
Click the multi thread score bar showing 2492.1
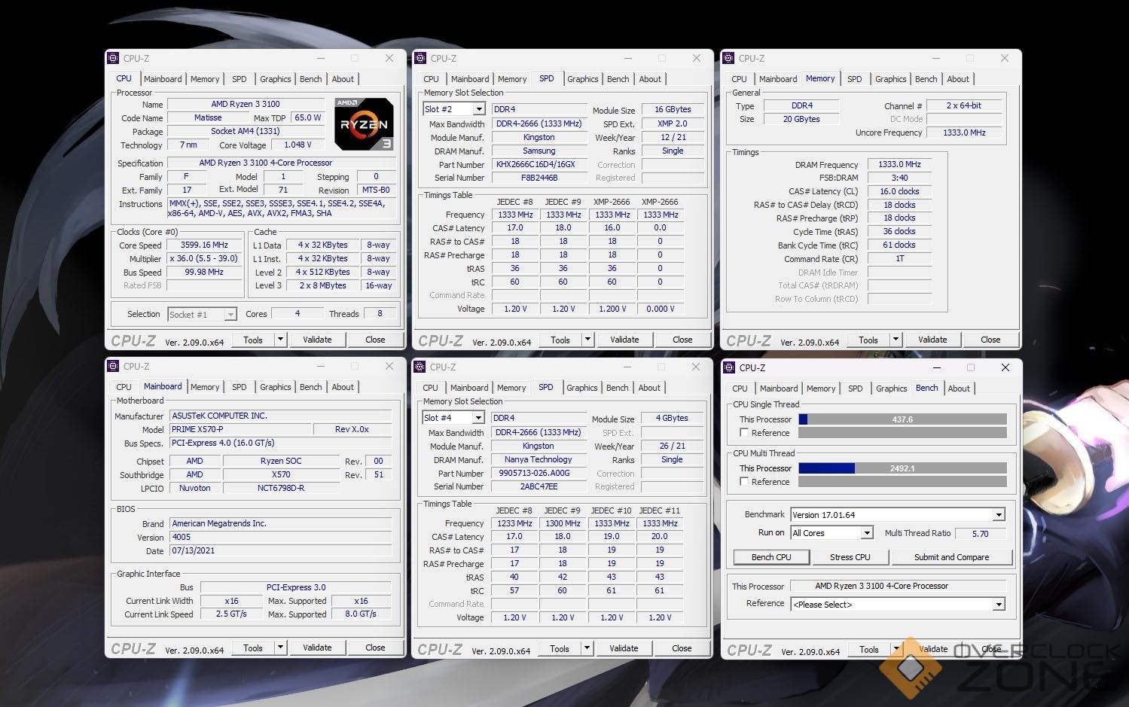click(x=902, y=468)
